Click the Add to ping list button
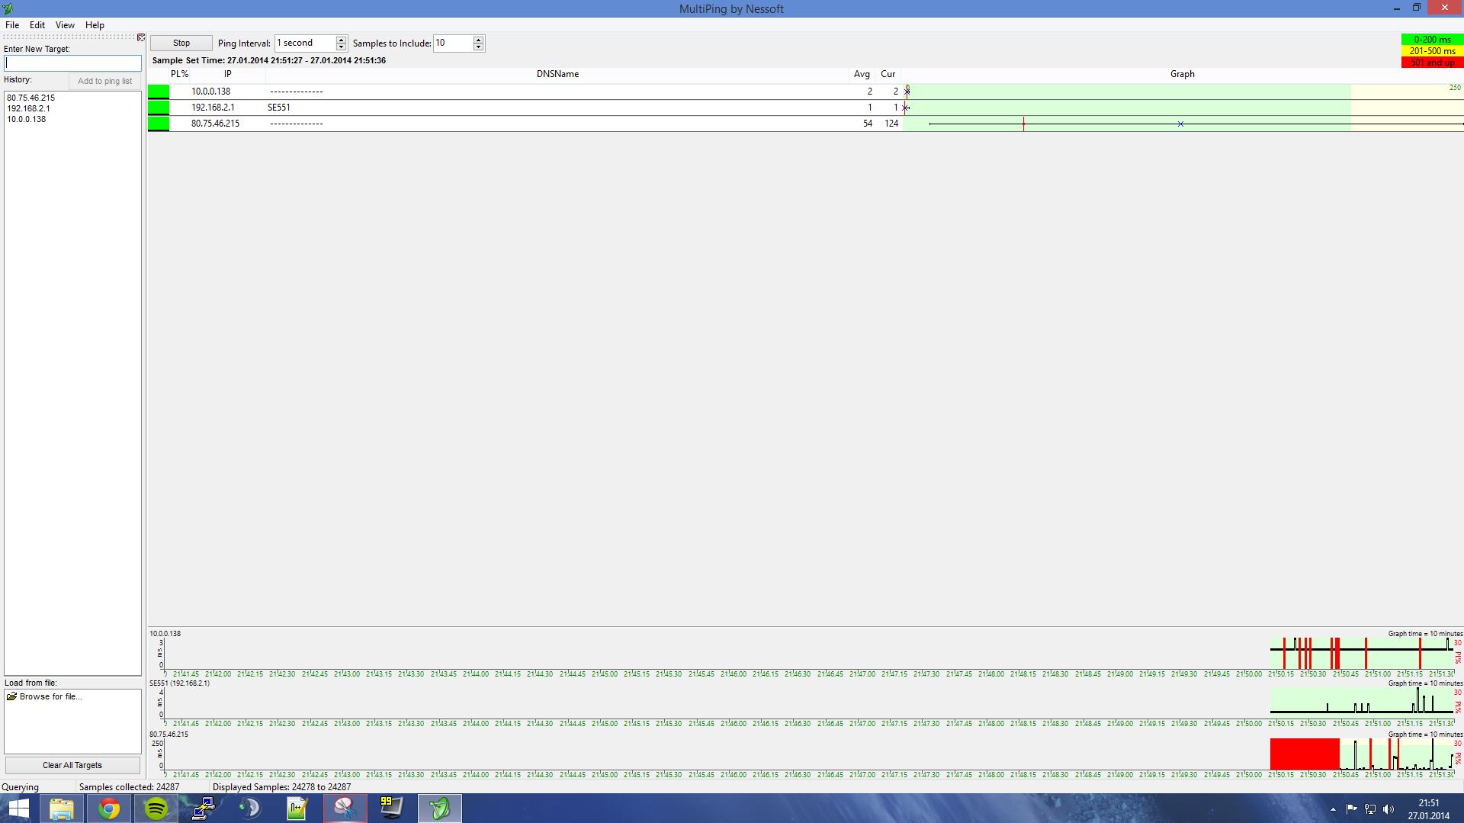 pos(104,81)
